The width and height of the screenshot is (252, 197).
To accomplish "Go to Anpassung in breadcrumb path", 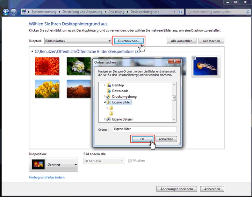I will click(116, 12).
